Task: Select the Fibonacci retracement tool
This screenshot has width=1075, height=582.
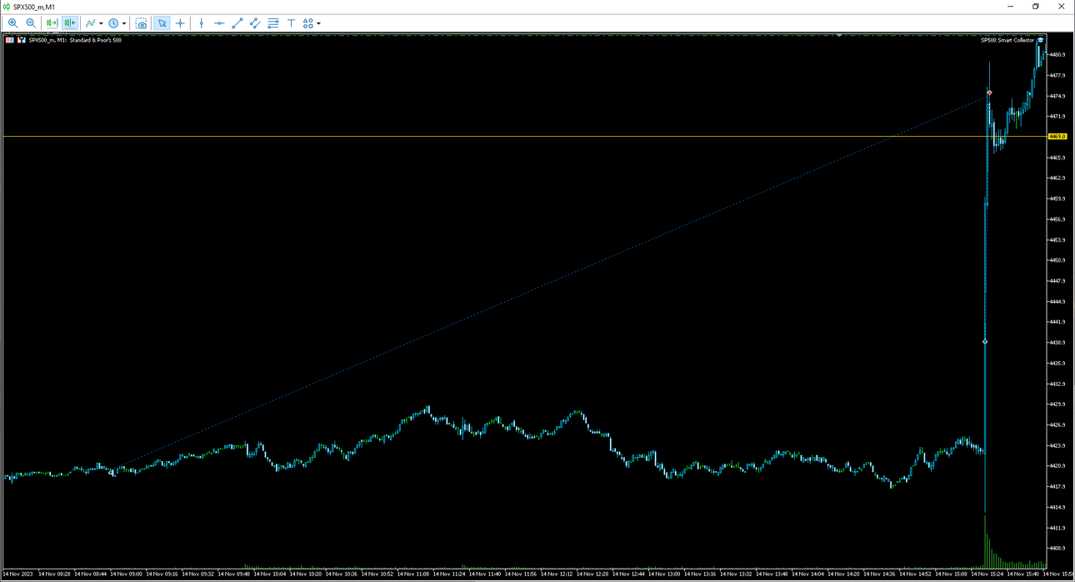Action: click(x=273, y=23)
